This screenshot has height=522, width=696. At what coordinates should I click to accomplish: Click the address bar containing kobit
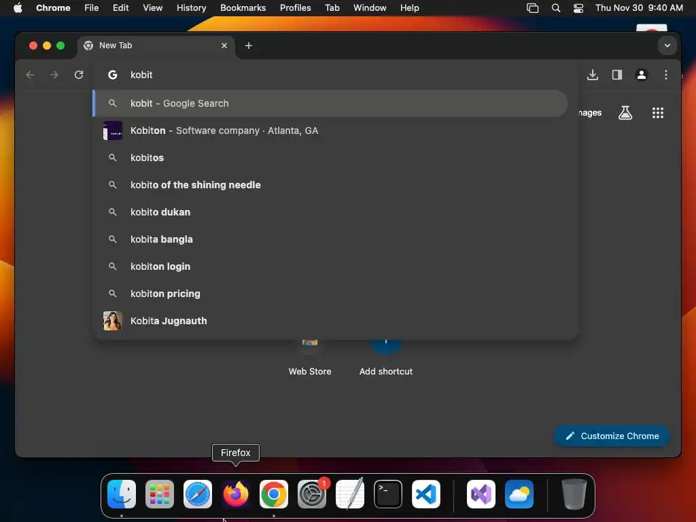click(336, 75)
